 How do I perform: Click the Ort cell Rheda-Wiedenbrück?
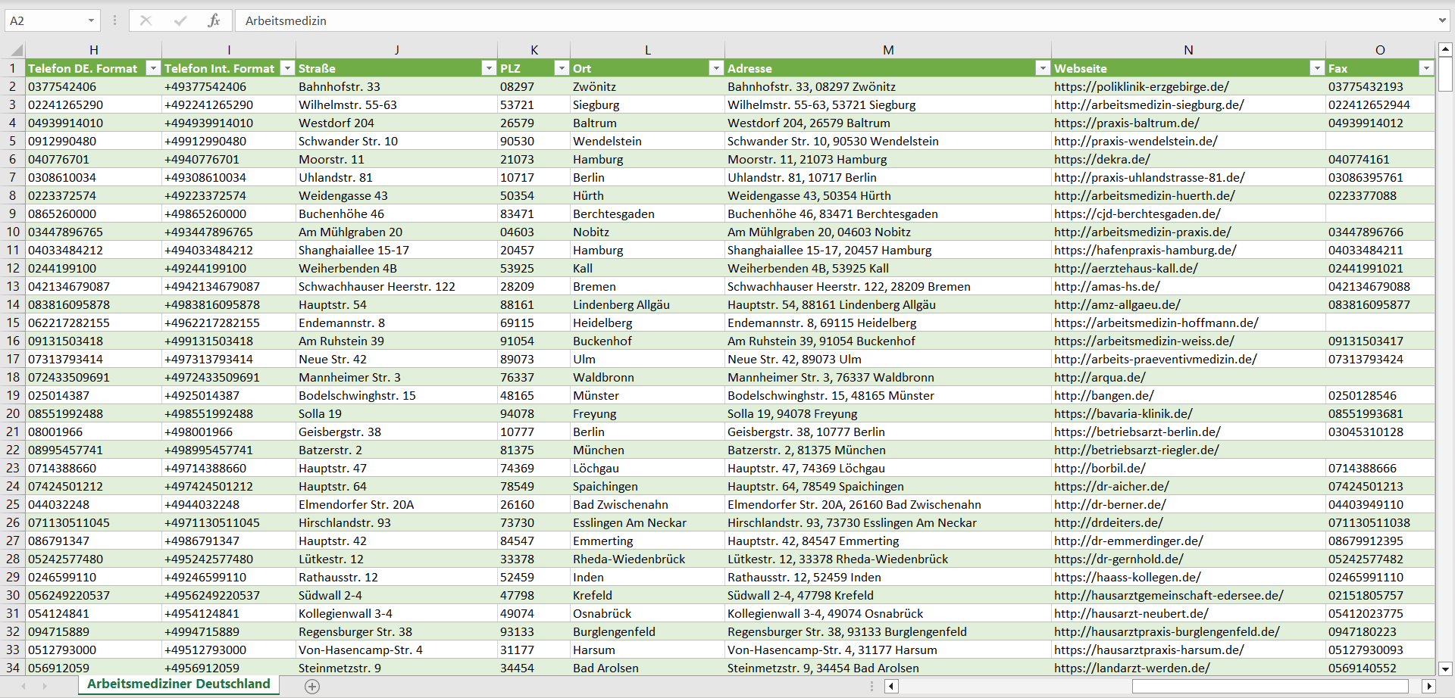(x=648, y=559)
